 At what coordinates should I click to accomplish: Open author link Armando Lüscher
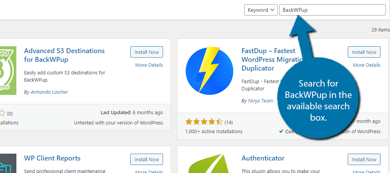click(x=49, y=92)
